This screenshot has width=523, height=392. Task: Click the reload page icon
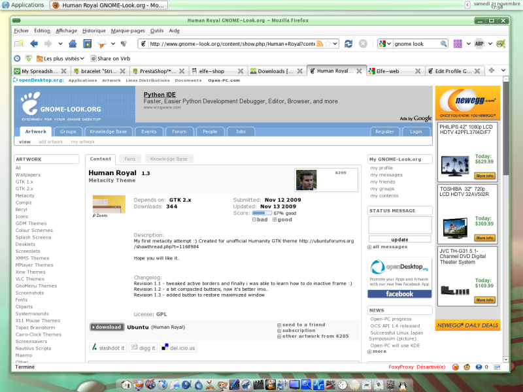coord(348,44)
